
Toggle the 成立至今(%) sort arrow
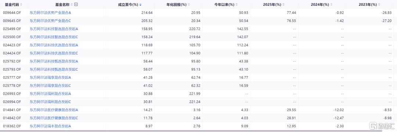click(x=140, y=4)
